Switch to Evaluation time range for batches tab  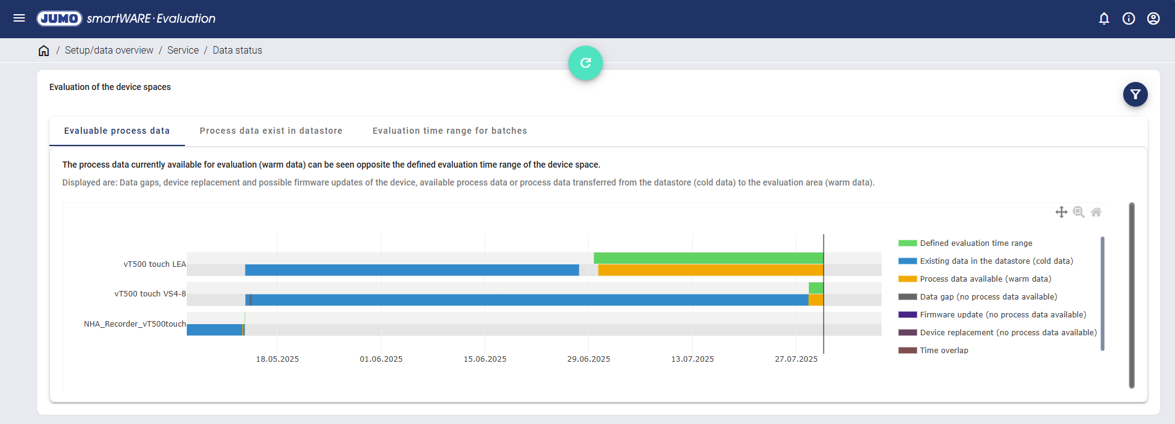[449, 131]
